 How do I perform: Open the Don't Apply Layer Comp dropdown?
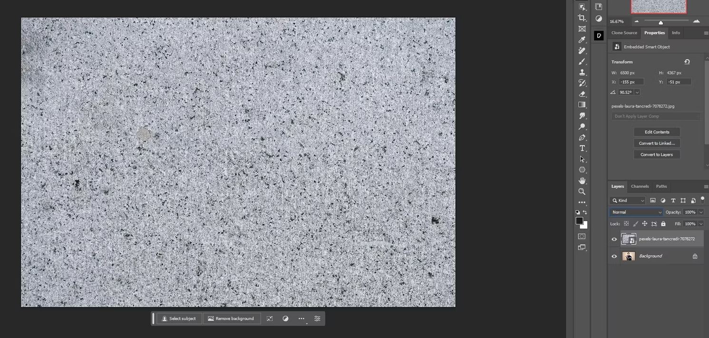[656, 116]
